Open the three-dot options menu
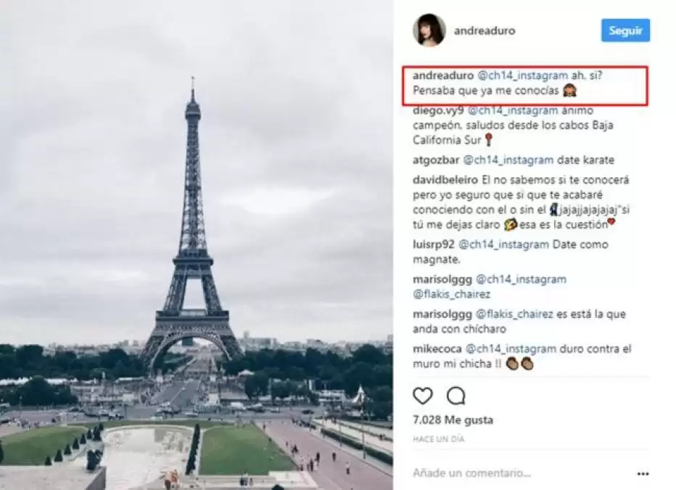Viewport: 676px width, 490px height. point(643,474)
